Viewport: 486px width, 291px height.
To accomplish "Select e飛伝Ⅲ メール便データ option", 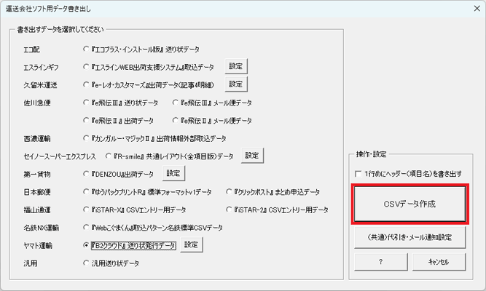I will click(x=176, y=103).
